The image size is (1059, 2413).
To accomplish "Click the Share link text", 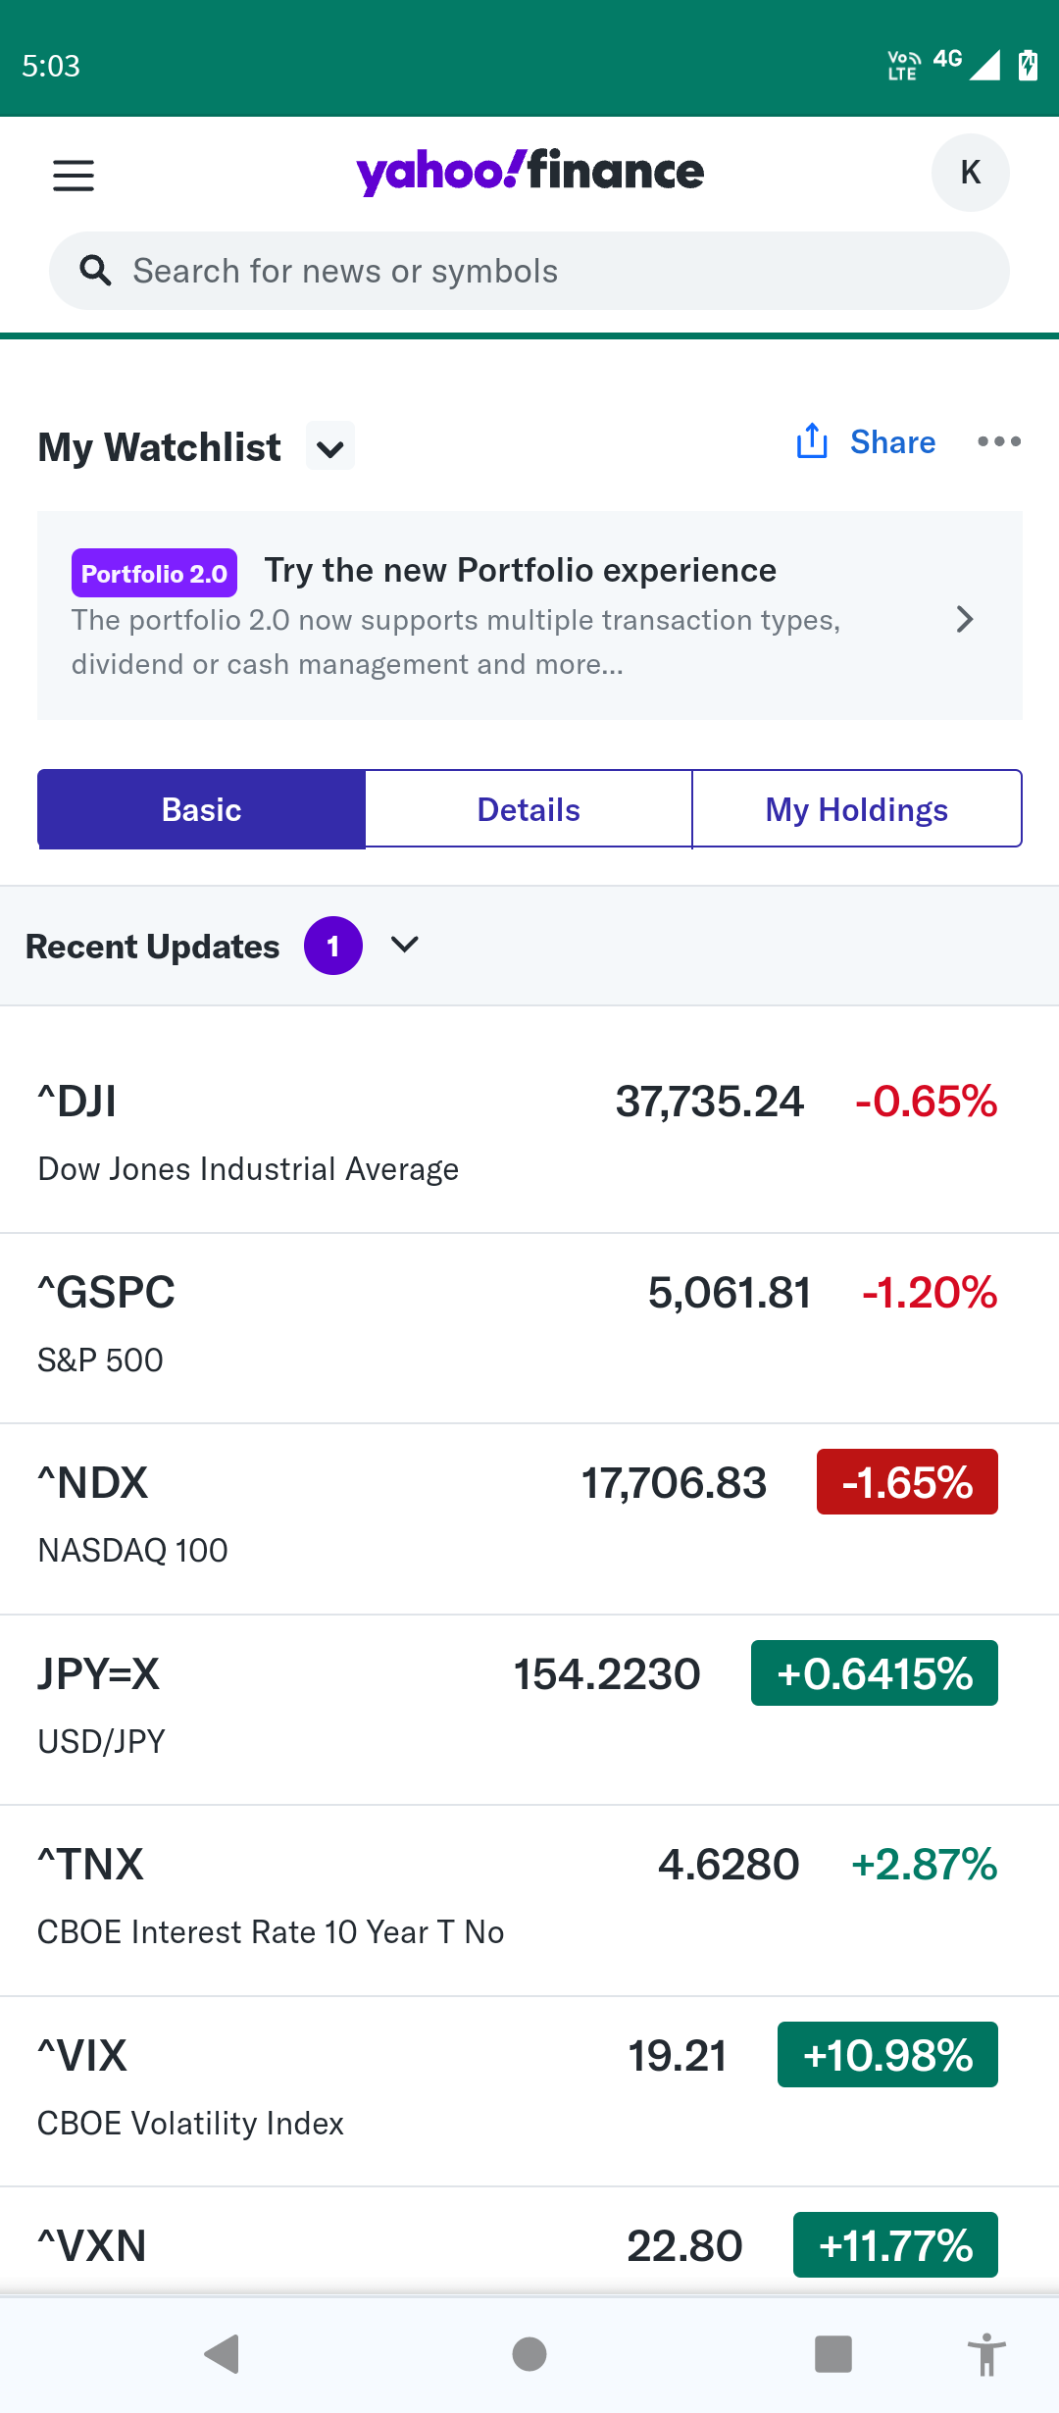I will click(x=892, y=442).
